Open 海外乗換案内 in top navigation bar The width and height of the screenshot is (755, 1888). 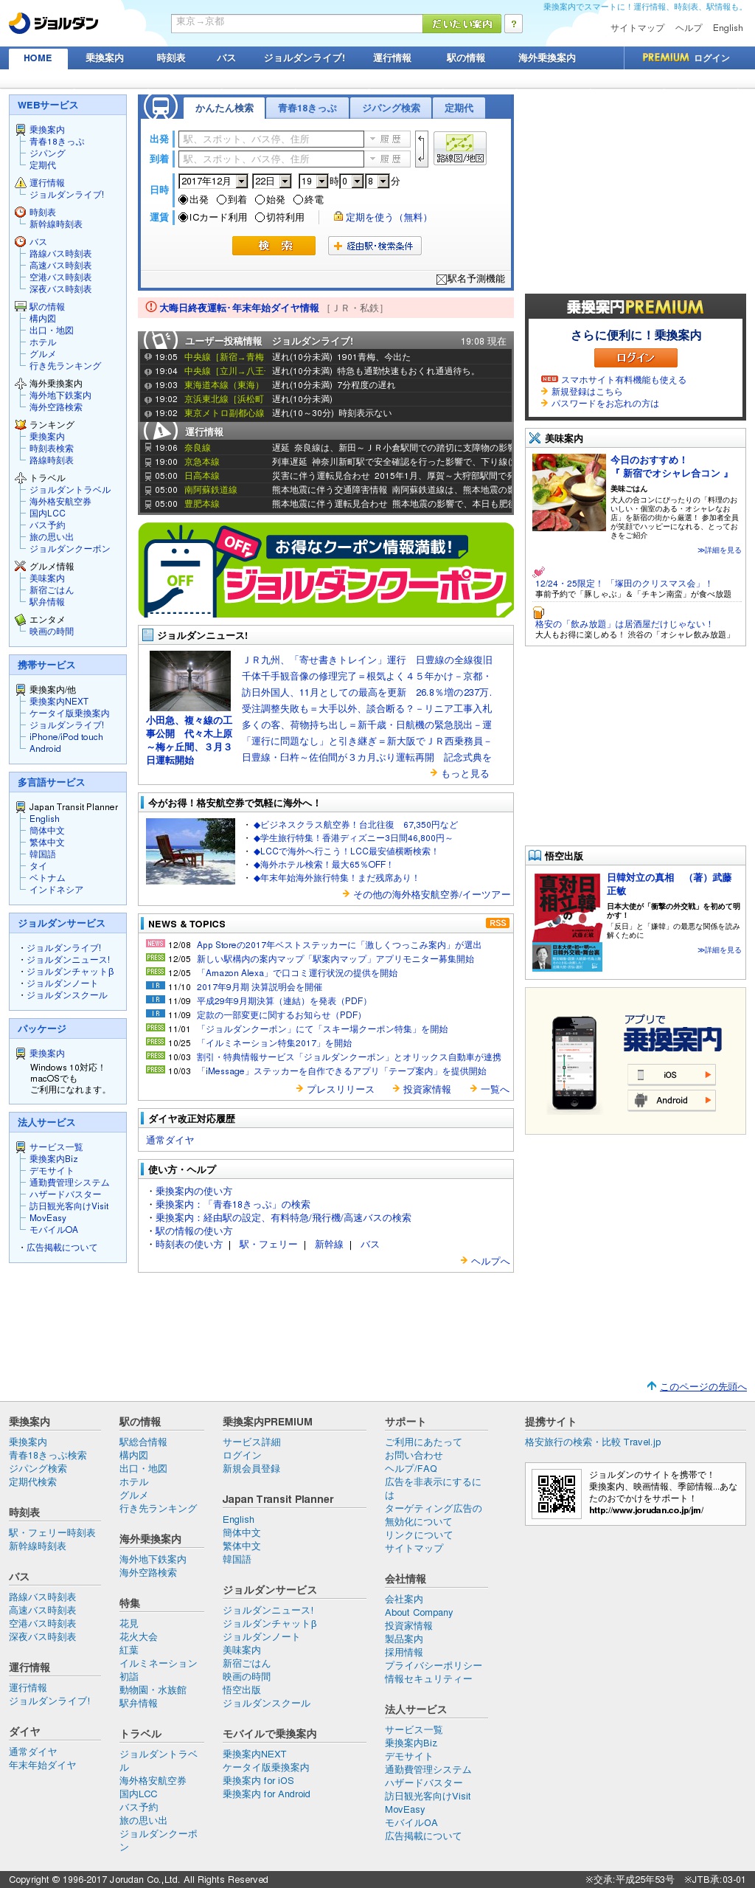pyautogui.click(x=546, y=58)
